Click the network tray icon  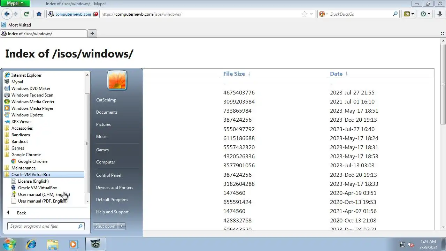click(402, 244)
